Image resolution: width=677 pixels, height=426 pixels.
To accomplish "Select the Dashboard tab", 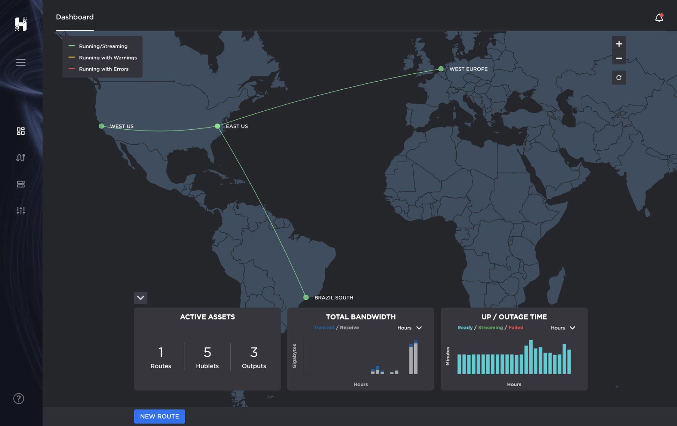I will click(75, 17).
